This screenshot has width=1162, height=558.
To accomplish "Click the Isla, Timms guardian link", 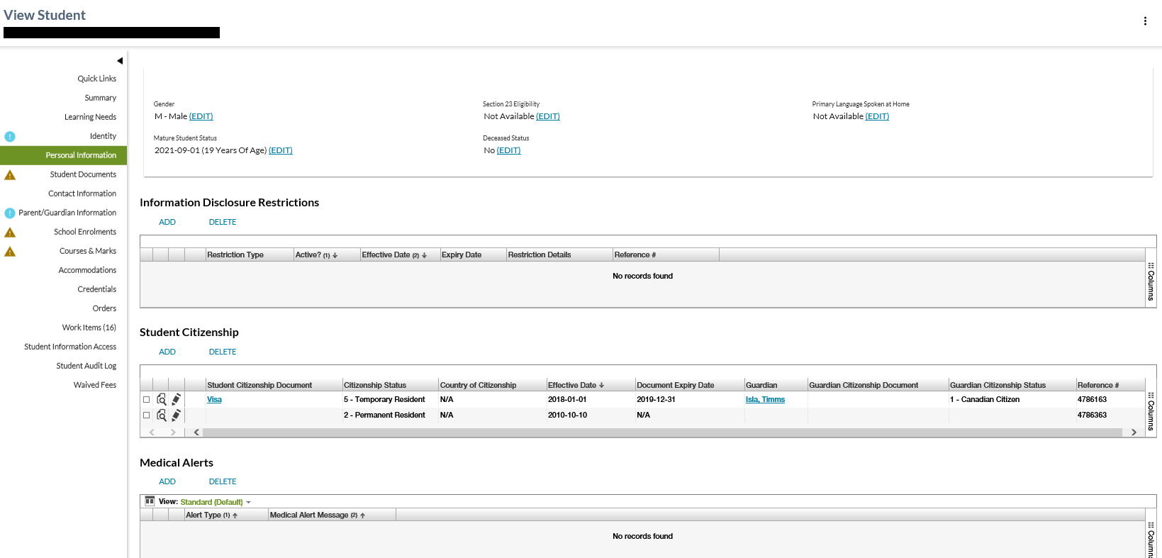I will coord(765,400).
